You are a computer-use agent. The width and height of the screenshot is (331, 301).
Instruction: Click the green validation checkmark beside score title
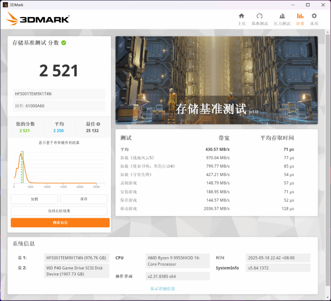tap(64, 43)
